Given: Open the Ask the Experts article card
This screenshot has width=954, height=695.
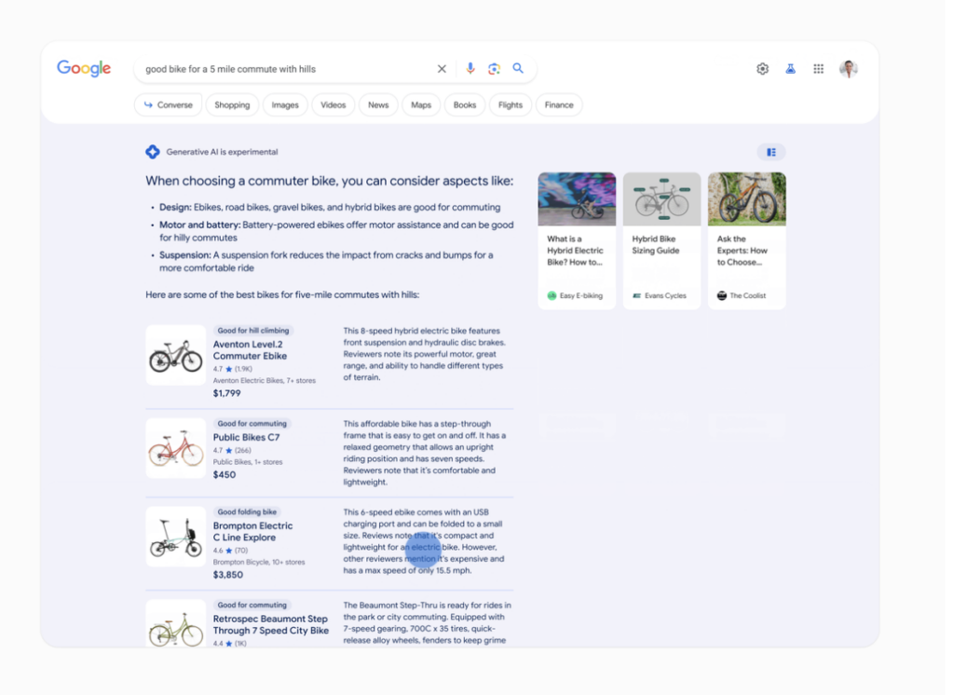Looking at the screenshot, I should point(746,240).
